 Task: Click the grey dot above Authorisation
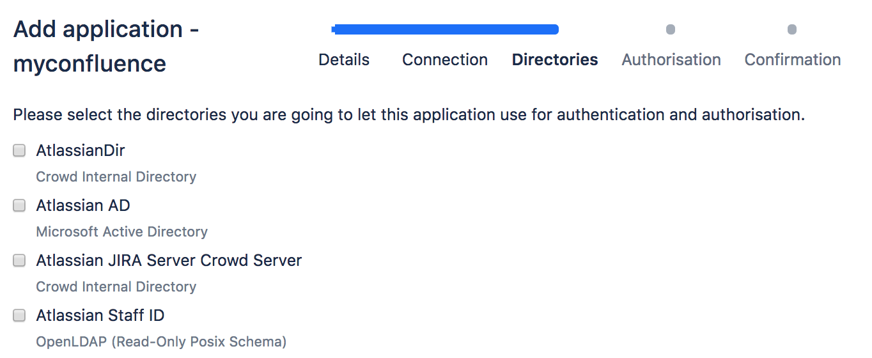coord(671,29)
